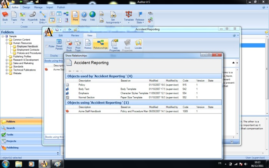The width and height of the screenshot is (269, 168).
Task: Open the Template ribbon button
Action: 129,17
